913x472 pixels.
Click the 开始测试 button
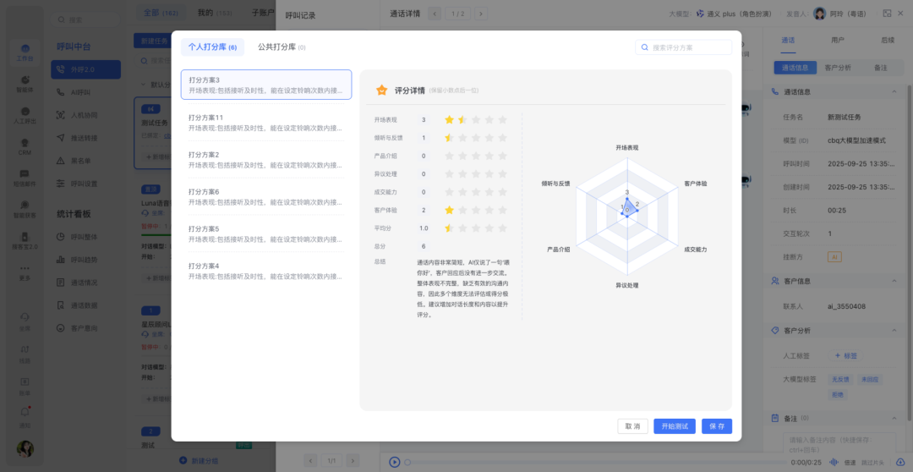pos(674,426)
